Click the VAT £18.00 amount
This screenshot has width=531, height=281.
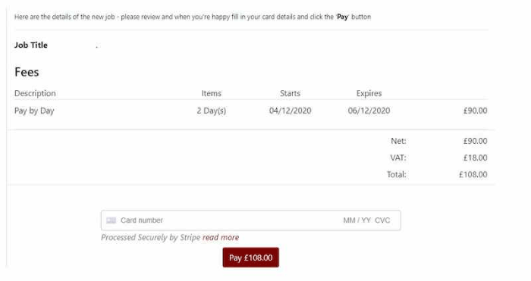pos(475,158)
